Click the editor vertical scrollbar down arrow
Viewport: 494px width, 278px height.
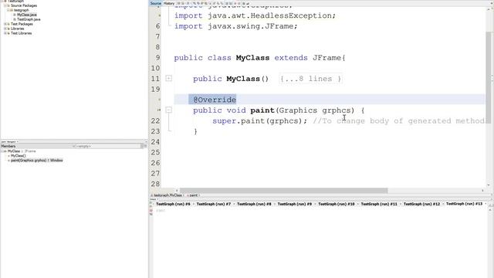tap(489, 185)
